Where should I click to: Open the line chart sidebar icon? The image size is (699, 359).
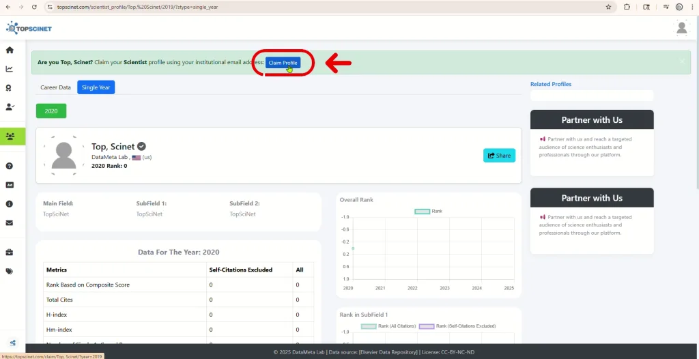click(x=10, y=69)
